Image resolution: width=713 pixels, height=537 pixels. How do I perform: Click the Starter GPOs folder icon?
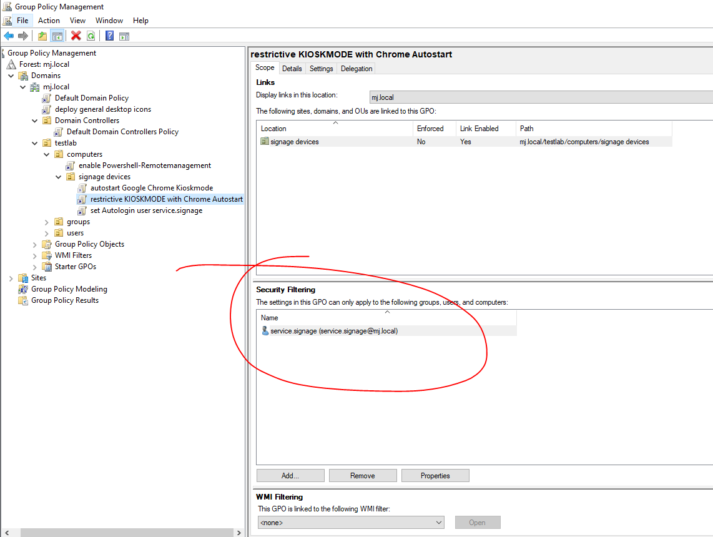tap(47, 267)
